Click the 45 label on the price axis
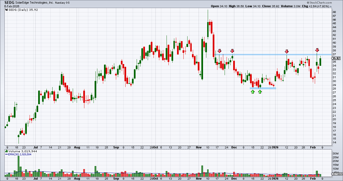343x181 pixels. coord(334,23)
